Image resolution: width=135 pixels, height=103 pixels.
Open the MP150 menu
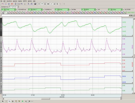pos(25,1)
